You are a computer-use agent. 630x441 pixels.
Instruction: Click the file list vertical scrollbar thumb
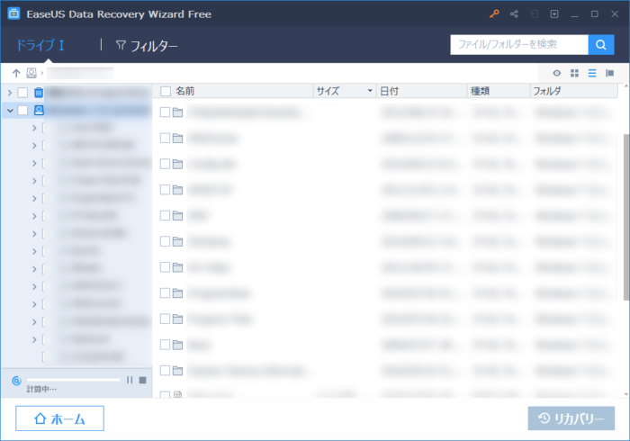[626, 217]
